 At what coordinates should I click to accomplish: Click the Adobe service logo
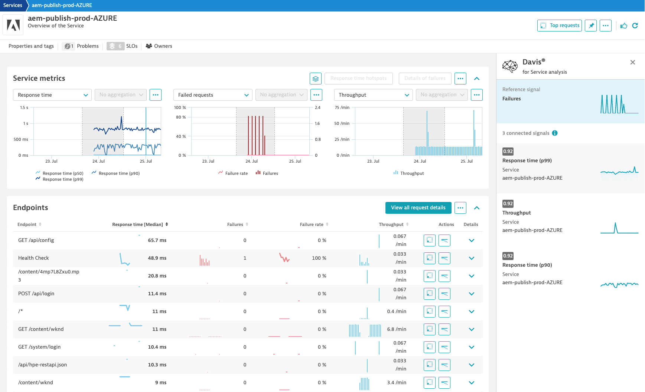tap(13, 25)
